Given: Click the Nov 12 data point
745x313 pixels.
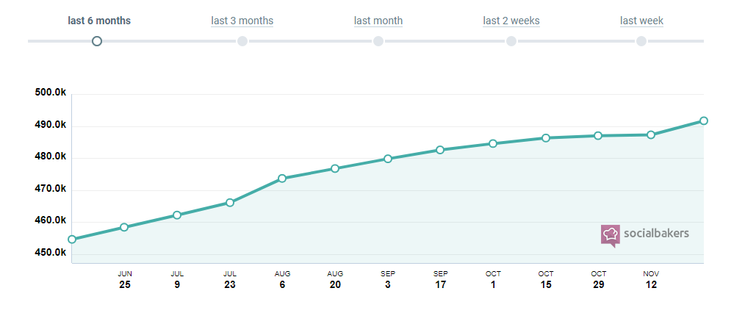Looking at the screenshot, I should 651,135.
